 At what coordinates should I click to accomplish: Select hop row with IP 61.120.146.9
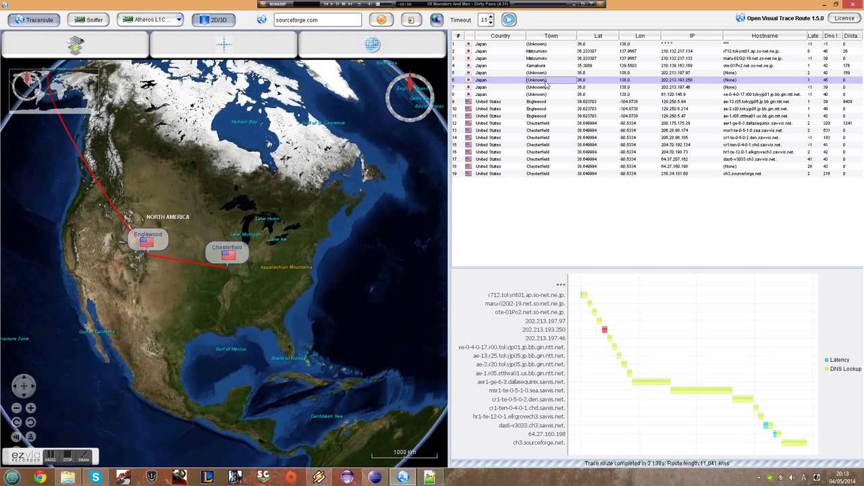tap(657, 94)
